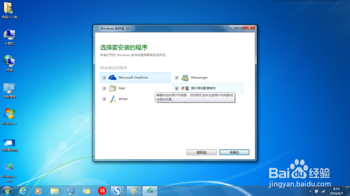This screenshot has height=196, width=350.
Task: Click the power/plug tray icon
Action: (x=316, y=191)
